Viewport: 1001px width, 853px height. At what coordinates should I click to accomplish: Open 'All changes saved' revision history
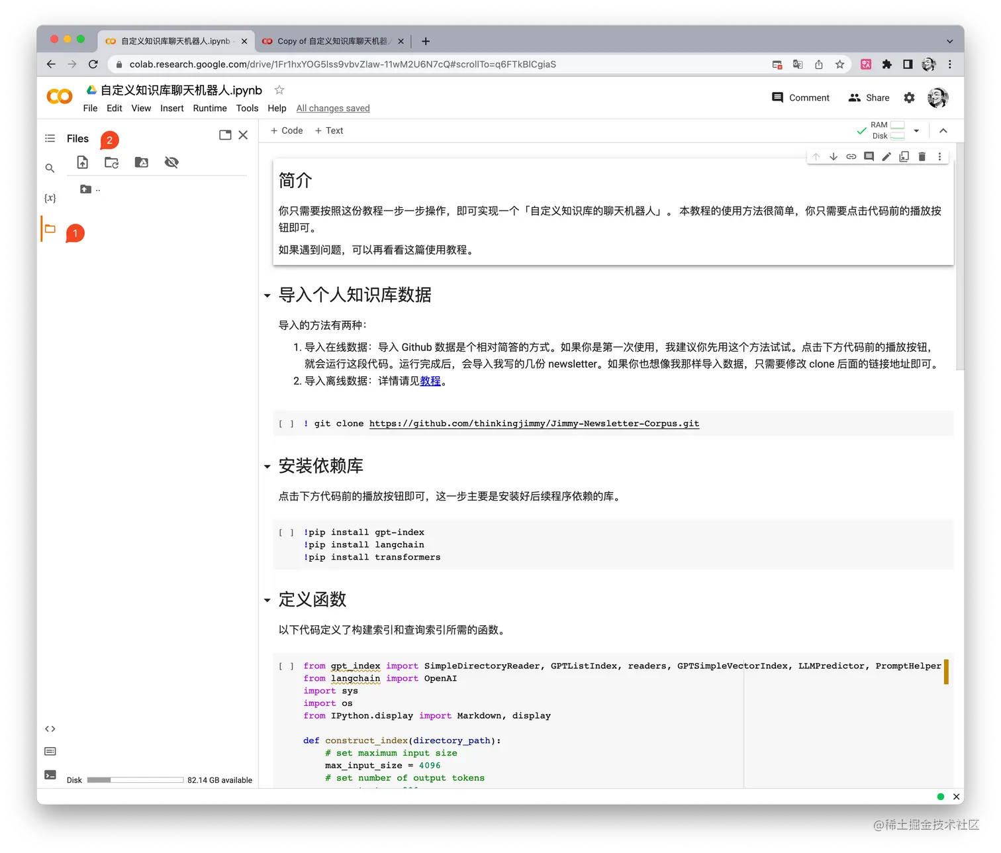tap(333, 108)
